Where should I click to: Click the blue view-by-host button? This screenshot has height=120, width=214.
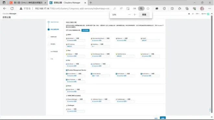(x=85, y=30)
